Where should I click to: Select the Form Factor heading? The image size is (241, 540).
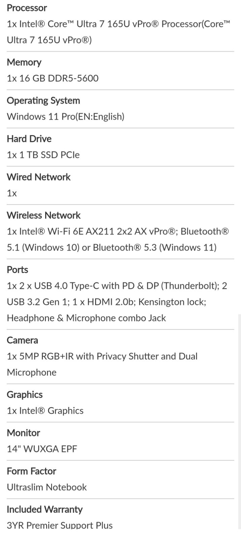point(31,471)
